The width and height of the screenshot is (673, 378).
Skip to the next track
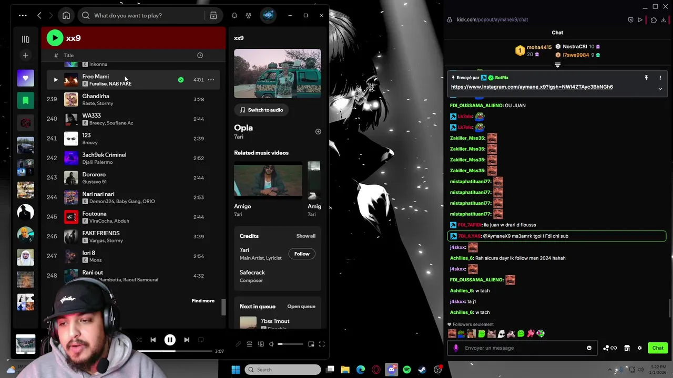(x=187, y=340)
